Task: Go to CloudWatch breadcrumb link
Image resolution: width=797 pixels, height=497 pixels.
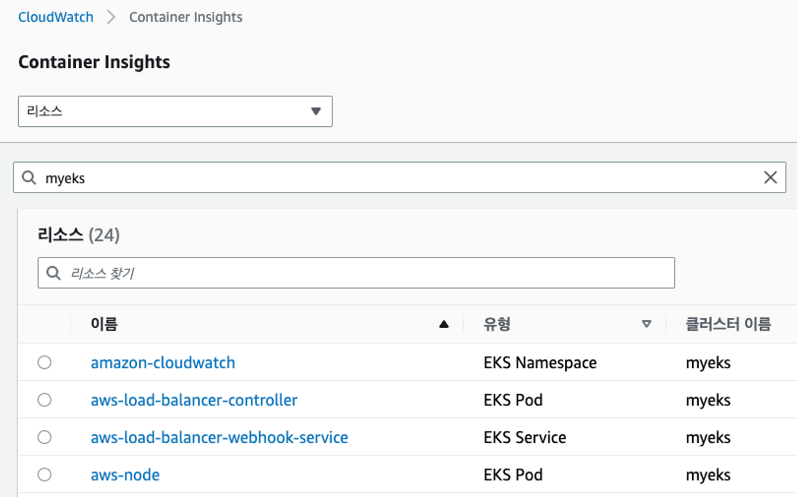Action: pos(56,17)
